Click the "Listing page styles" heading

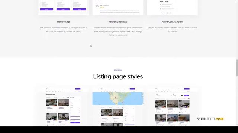point(118,76)
